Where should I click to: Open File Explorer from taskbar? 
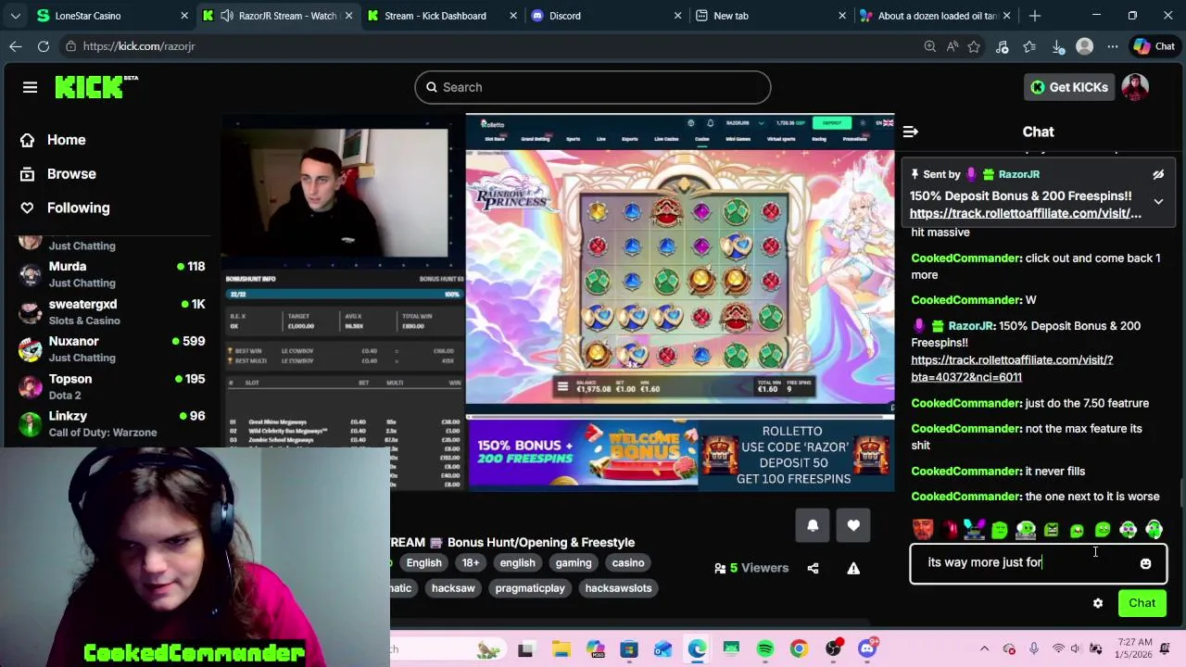click(x=561, y=649)
